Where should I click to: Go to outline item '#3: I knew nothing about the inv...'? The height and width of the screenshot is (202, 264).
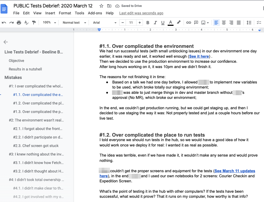36,154
